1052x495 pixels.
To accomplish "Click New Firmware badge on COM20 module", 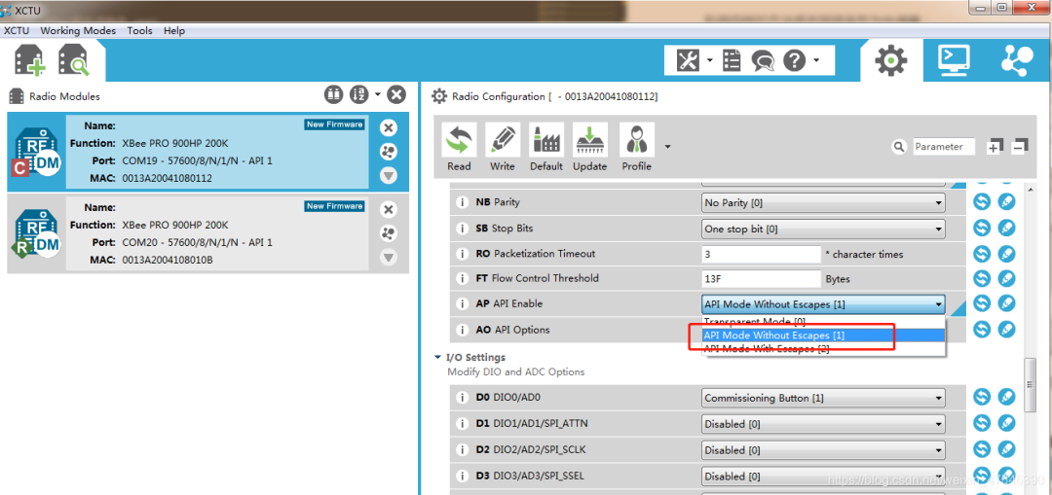I will pos(335,206).
